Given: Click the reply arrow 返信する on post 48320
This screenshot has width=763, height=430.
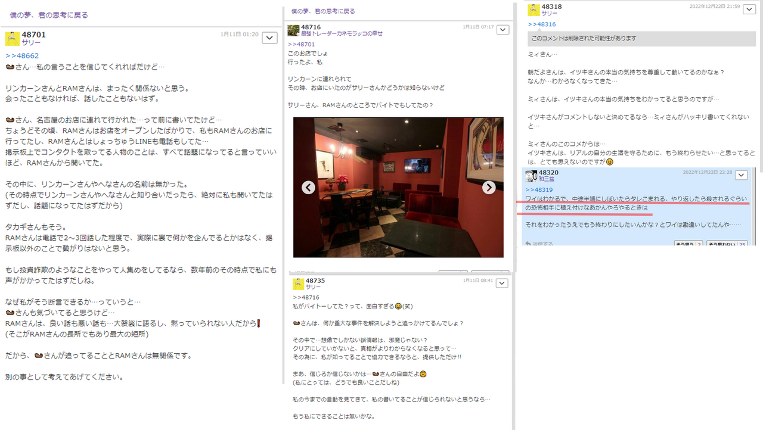Looking at the screenshot, I should [539, 244].
